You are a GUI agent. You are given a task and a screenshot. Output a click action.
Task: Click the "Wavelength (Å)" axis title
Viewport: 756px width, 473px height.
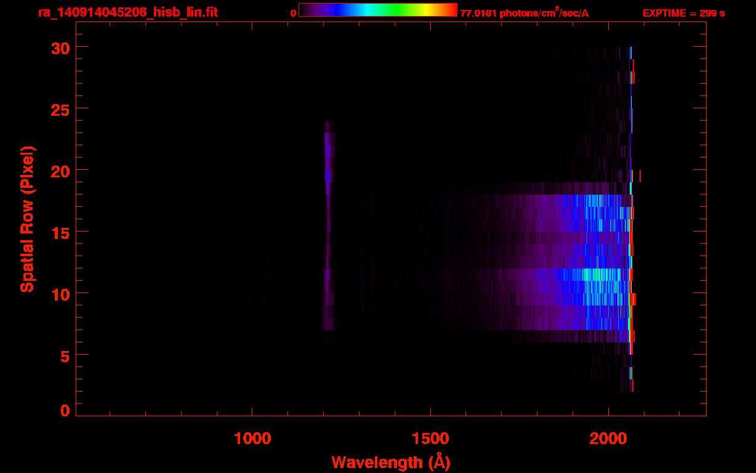point(391,462)
